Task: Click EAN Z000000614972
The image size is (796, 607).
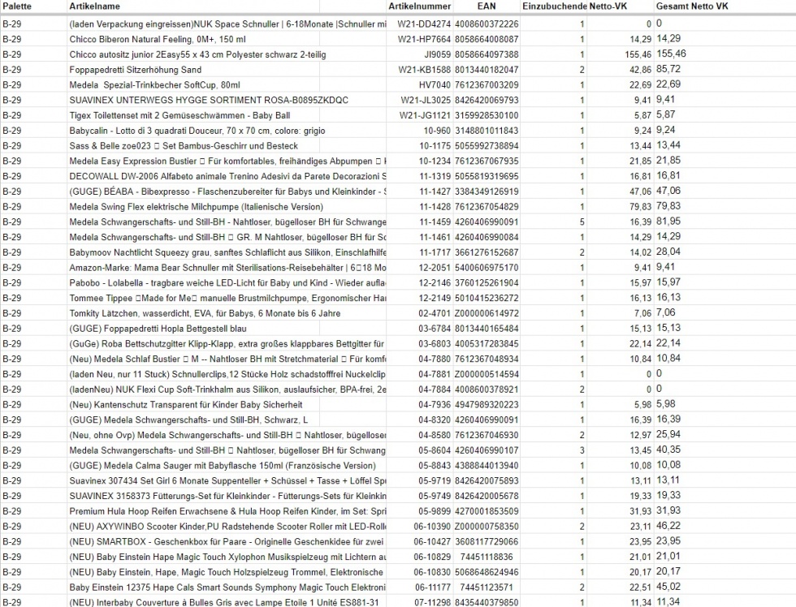Action: pyautogui.click(x=487, y=313)
